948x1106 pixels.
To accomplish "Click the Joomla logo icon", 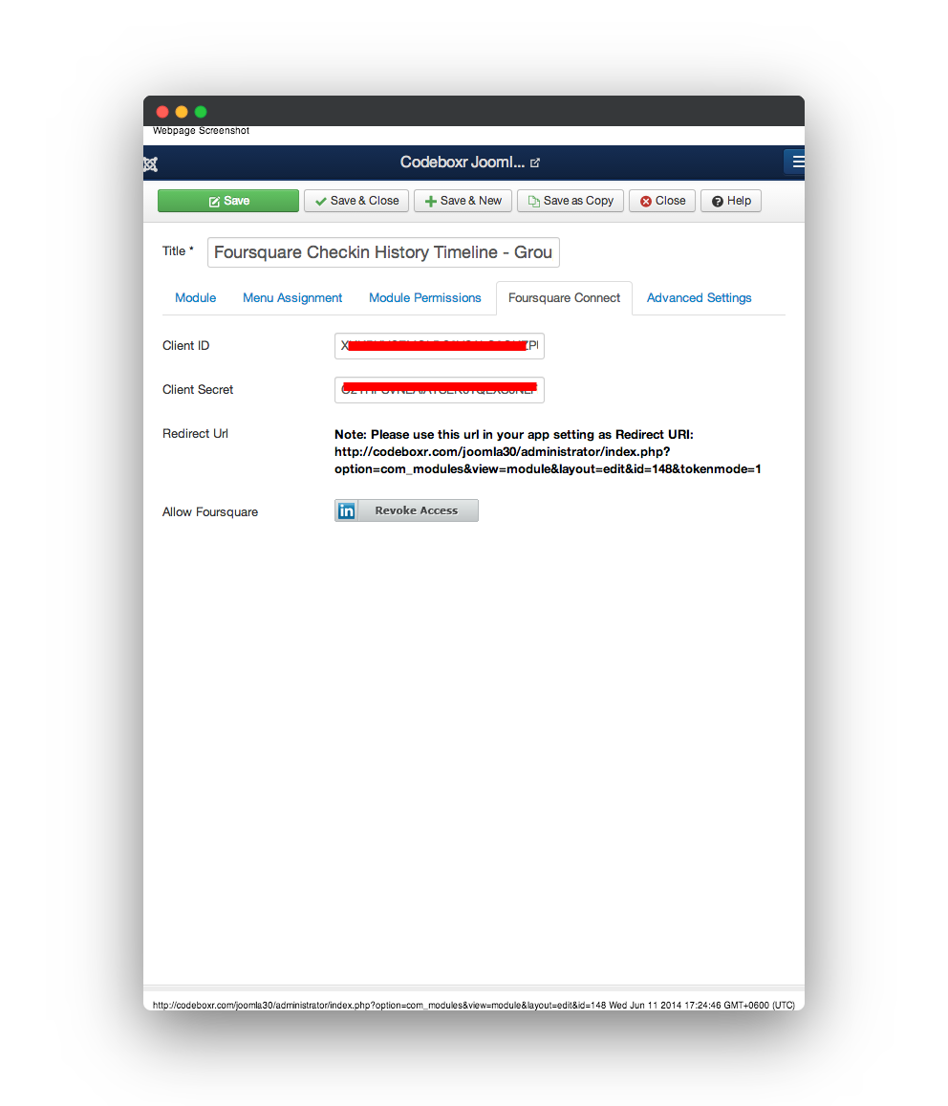I will [150, 163].
